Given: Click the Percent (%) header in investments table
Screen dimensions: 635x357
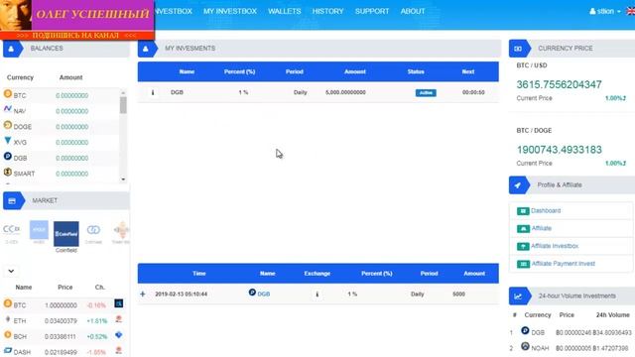Looking at the screenshot, I should pyautogui.click(x=239, y=72).
